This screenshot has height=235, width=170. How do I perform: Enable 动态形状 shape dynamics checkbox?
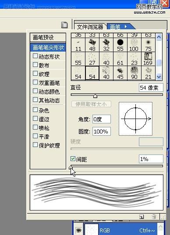(35, 56)
